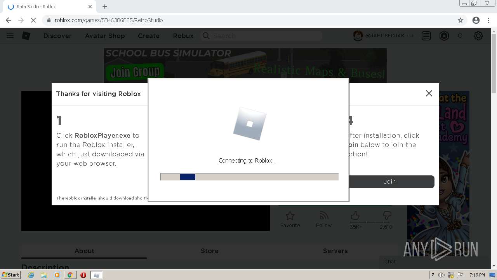Image resolution: width=497 pixels, height=280 pixels.
Task: Open the settings gear icon
Action: [478, 36]
